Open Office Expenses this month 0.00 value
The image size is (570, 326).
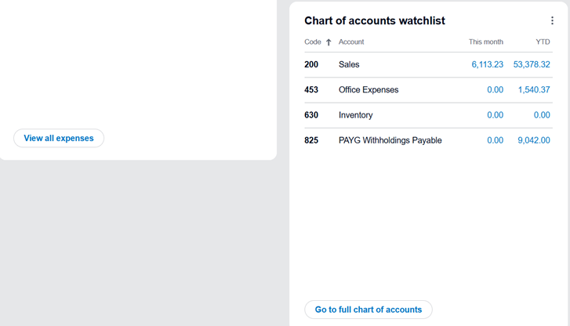click(495, 90)
